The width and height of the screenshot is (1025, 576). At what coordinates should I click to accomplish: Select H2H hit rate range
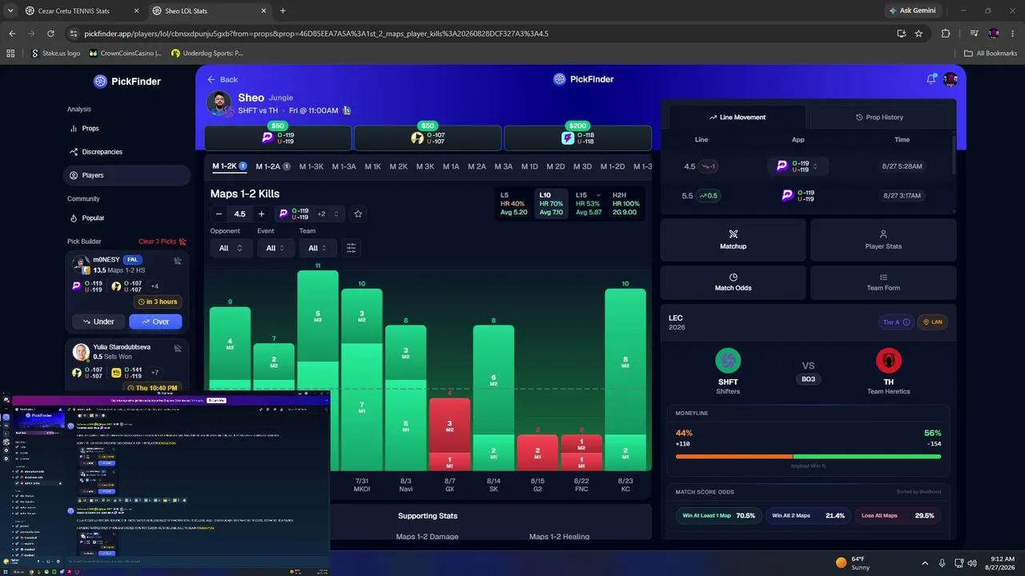(x=625, y=204)
